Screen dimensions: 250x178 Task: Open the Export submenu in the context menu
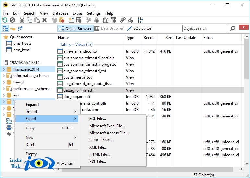coord(47,119)
